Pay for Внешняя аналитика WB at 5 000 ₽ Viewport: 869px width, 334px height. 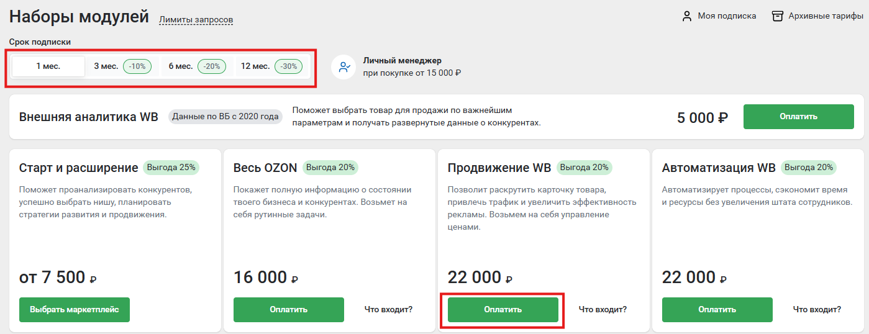coord(799,117)
